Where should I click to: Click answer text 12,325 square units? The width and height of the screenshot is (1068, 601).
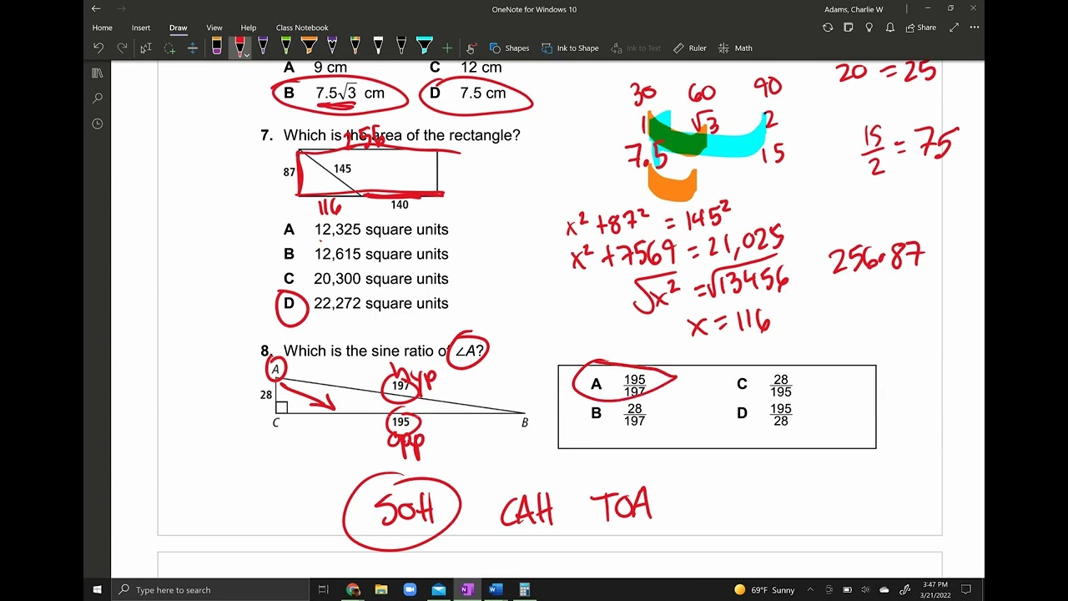point(381,230)
